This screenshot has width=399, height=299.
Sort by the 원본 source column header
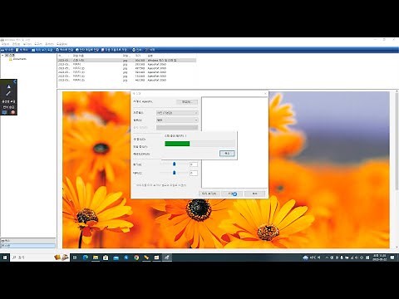click(150, 56)
